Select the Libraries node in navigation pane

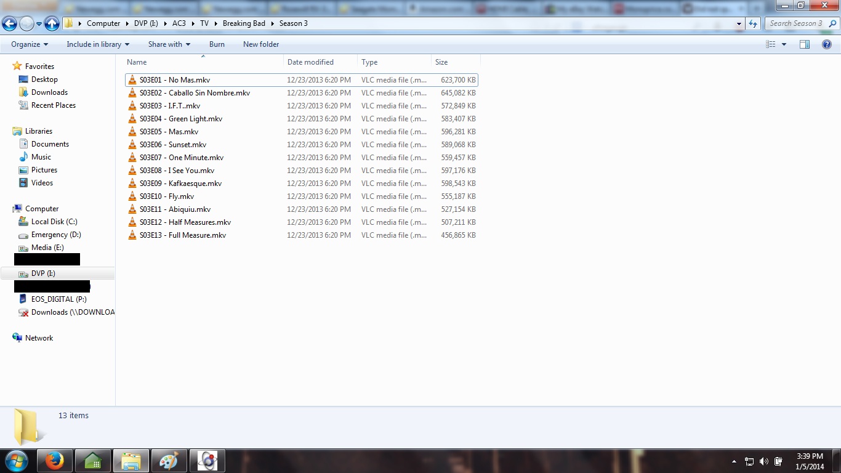pos(39,131)
